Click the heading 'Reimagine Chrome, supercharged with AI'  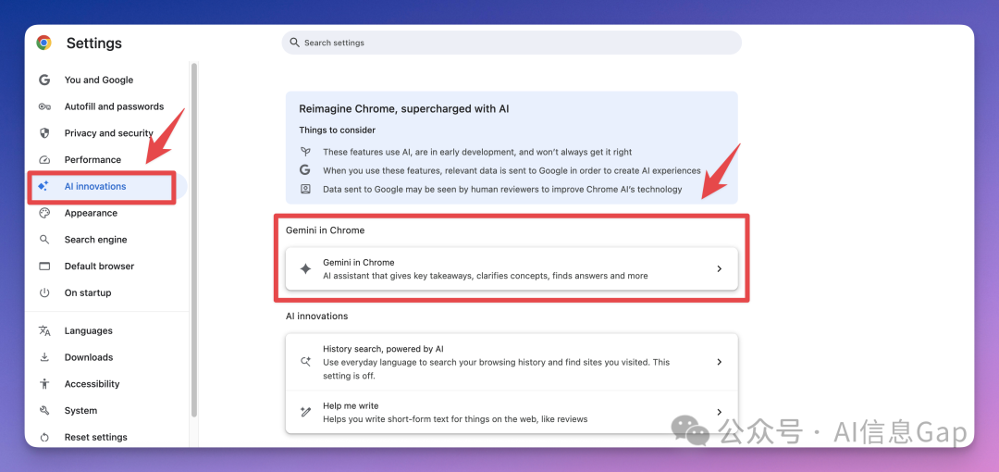[x=404, y=109]
